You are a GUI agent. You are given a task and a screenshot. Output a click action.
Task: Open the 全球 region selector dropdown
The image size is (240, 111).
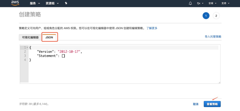[x=212, y=3]
